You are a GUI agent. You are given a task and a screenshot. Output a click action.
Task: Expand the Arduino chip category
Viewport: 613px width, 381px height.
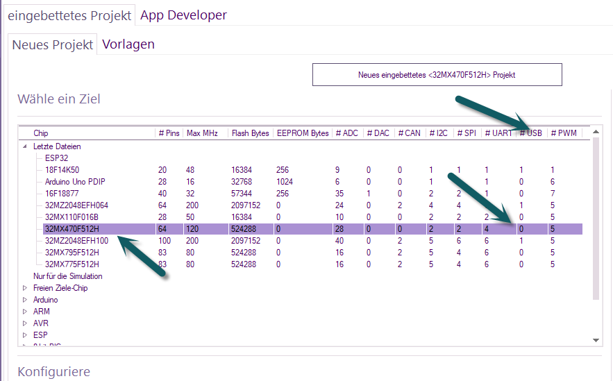coord(25,300)
